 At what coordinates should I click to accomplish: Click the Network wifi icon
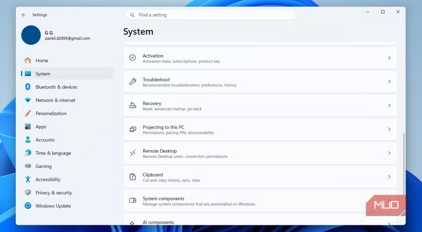[x=28, y=100]
